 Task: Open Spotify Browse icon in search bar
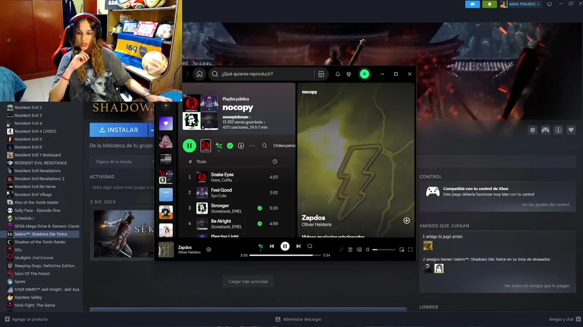(321, 74)
